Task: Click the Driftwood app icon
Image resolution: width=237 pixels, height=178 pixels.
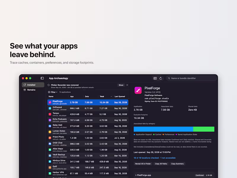Action: 50,108
